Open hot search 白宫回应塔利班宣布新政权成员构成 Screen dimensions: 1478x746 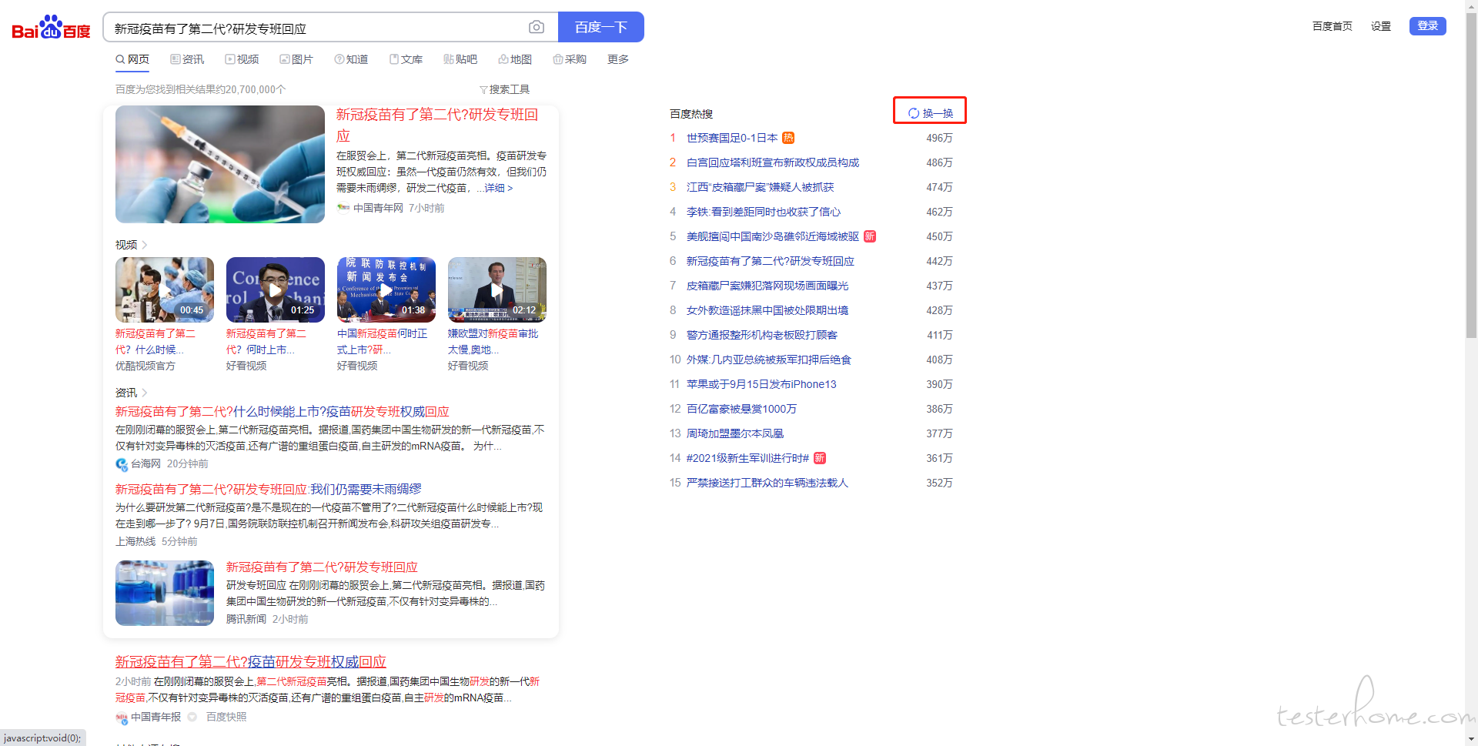point(773,162)
